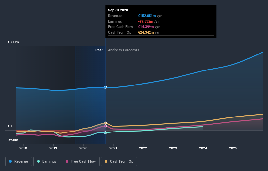Image resolution: width=268 pixels, height=171 pixels.
Task: Click the 2022 x-axis label
Action: point(143,148)
